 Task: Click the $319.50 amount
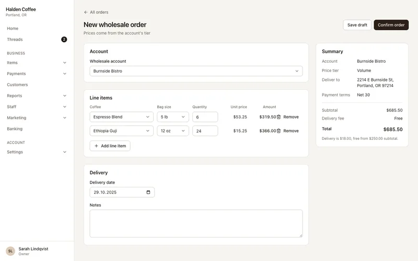click(268, 117)
